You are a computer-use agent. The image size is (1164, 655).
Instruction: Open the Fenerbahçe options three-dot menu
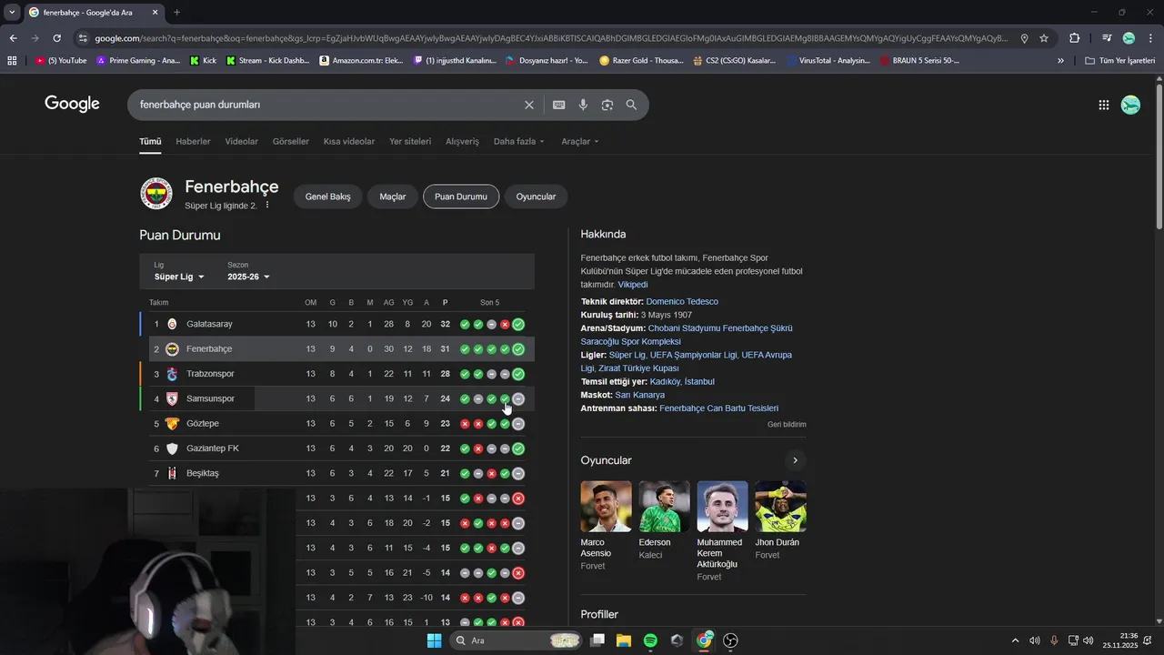[x=267, y=206]
